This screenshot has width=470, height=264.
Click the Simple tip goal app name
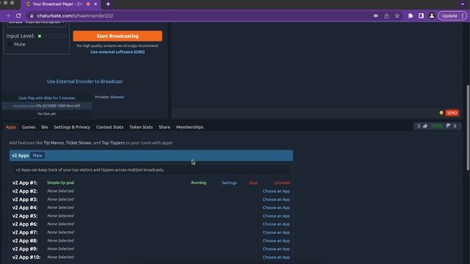tap(60, 183)
